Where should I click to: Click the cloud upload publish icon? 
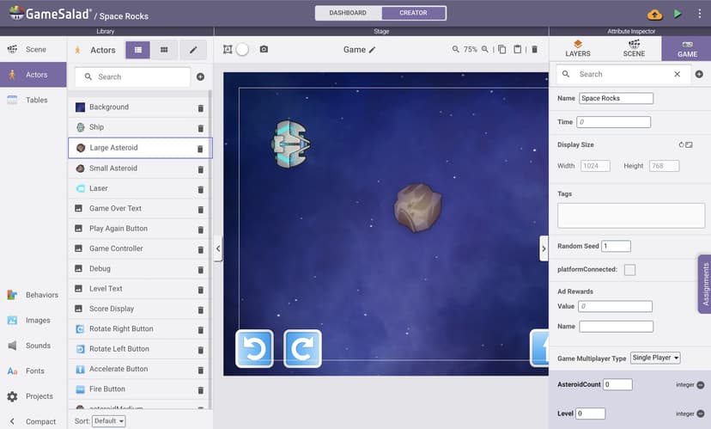pyautogui.click(x=654, y=15)
